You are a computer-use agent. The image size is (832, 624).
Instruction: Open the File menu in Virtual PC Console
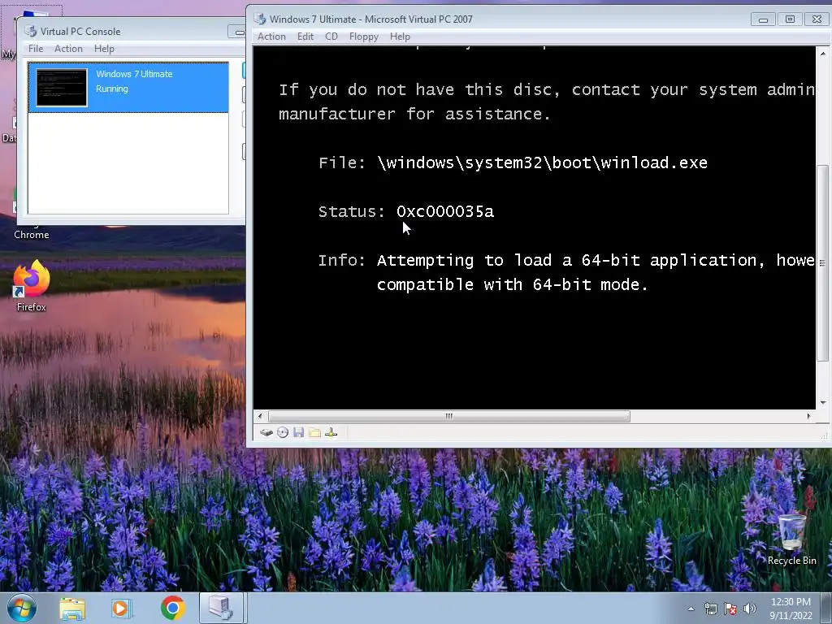pos(36,48)
